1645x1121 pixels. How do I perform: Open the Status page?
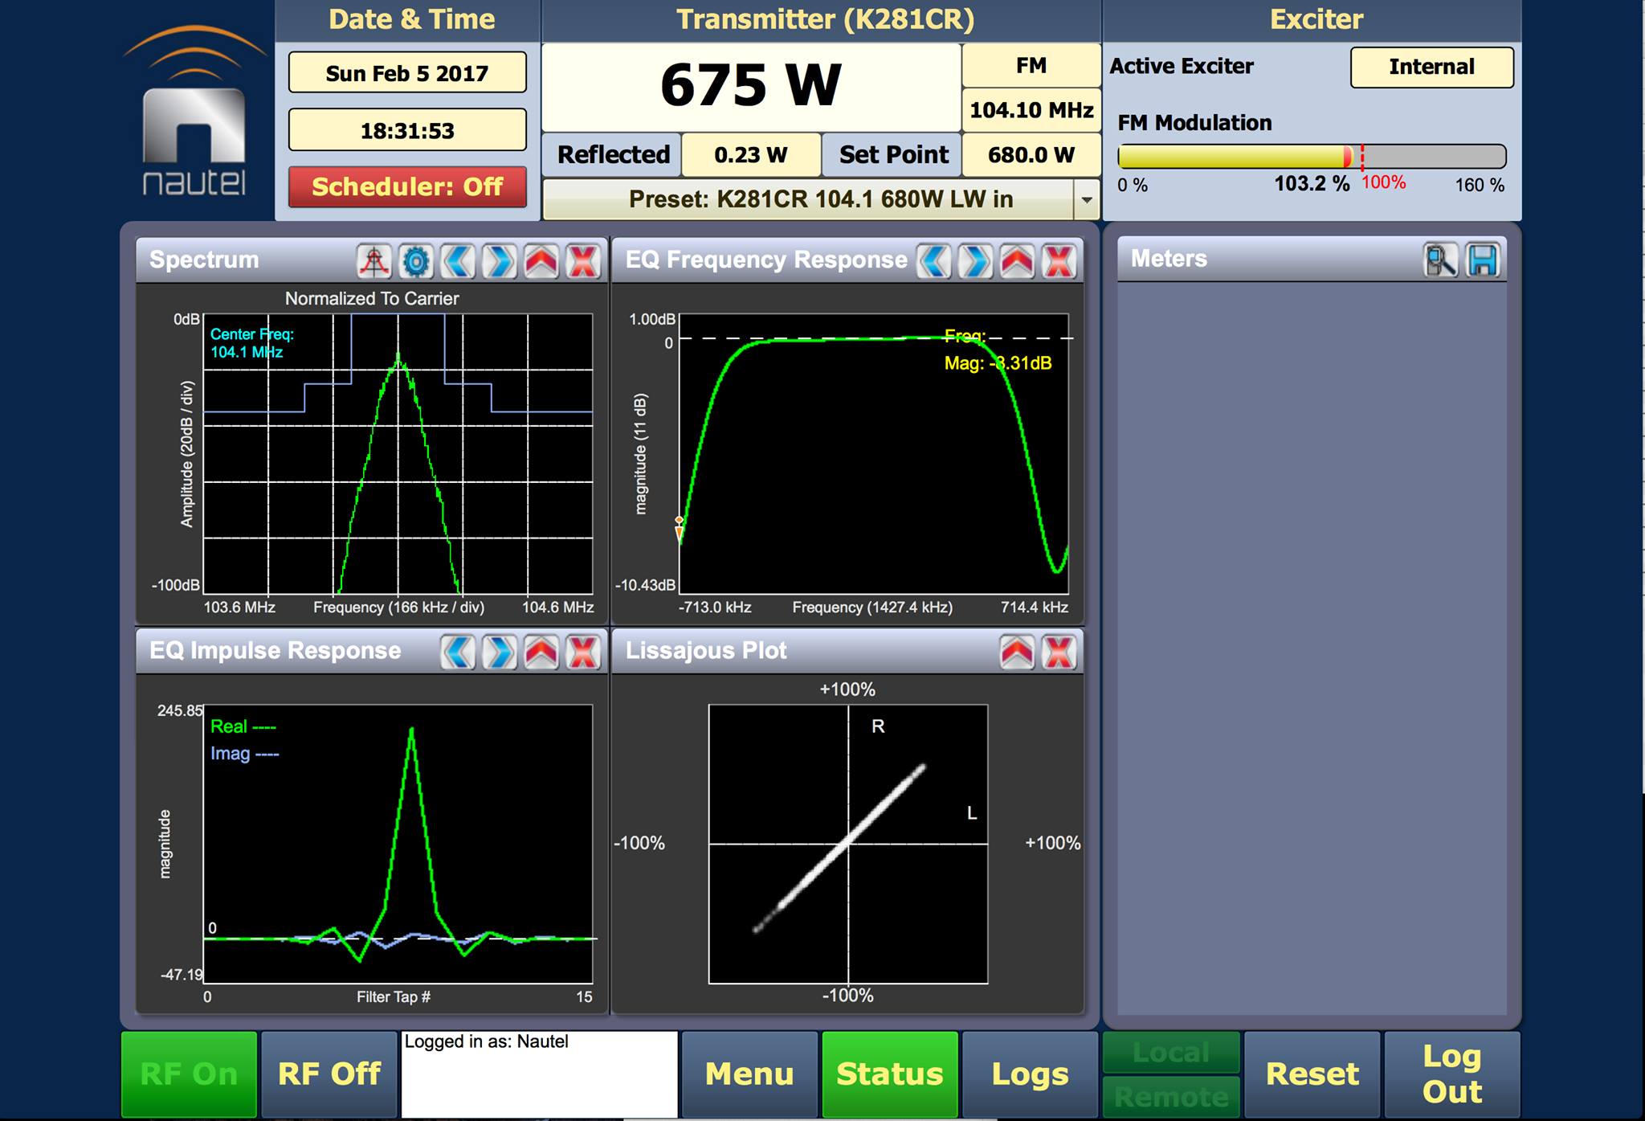(890, 1074)
